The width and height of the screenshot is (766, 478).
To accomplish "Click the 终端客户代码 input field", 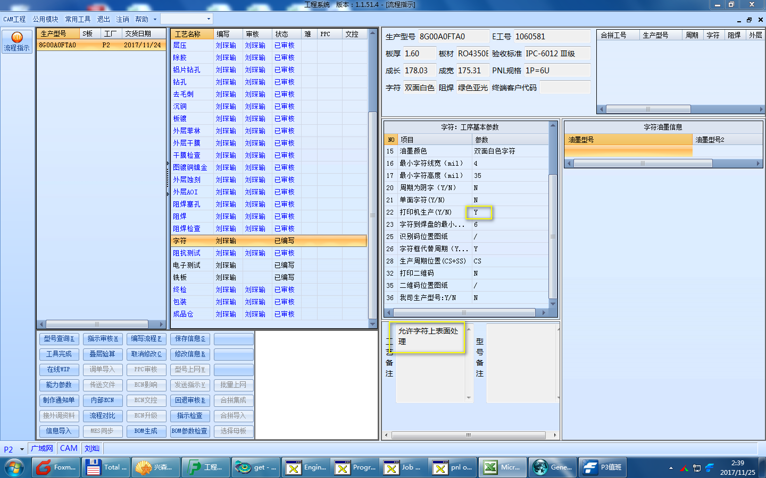I will click(x=565, y=88).
